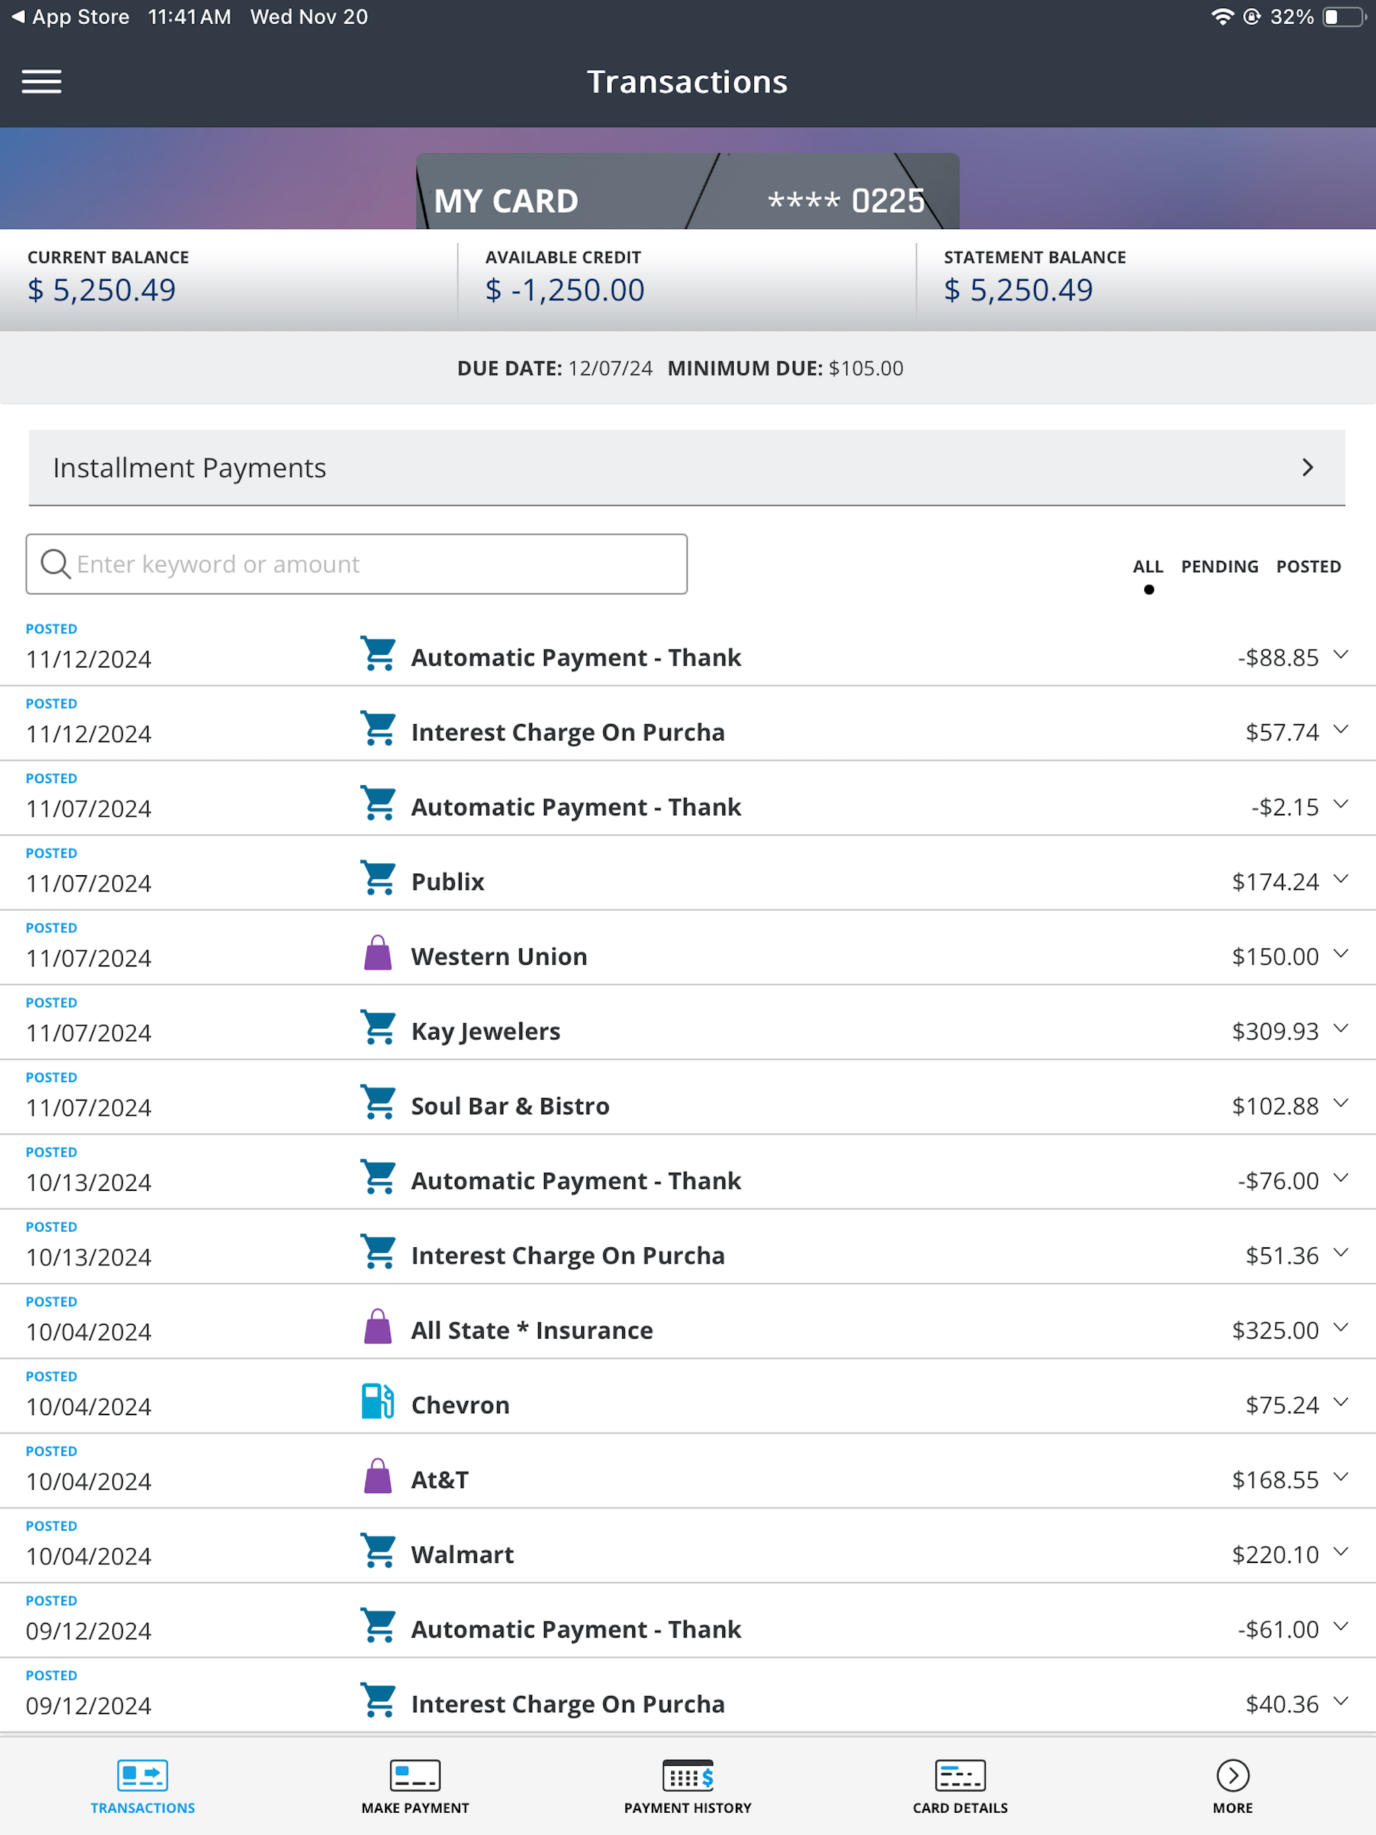
Task: Tap the -$61.00 payment amount
Action: coord(1278,1629)
